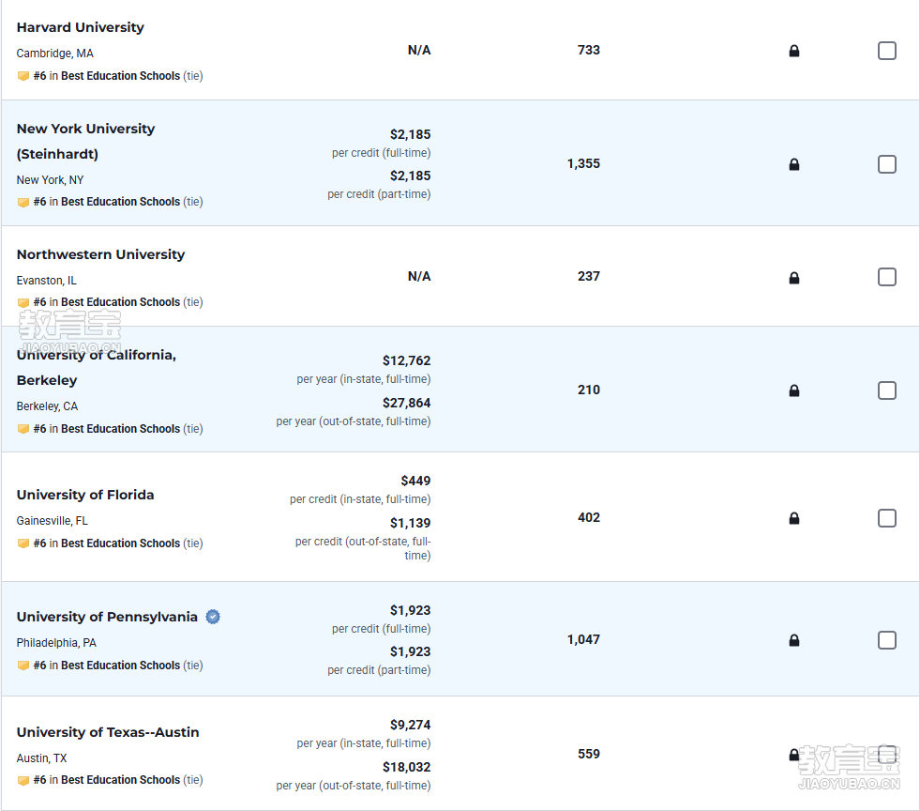Open the New York University (Steinhardt) link
920x811 pixels.
click(x=85, y=142)
